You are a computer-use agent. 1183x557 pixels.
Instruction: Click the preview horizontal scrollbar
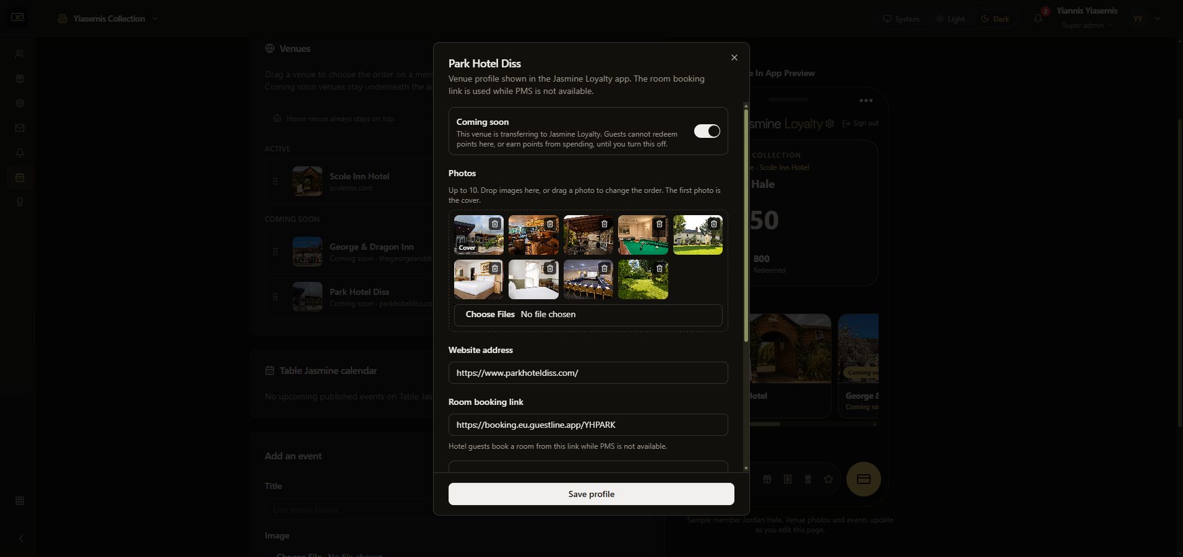coord(765,424)
